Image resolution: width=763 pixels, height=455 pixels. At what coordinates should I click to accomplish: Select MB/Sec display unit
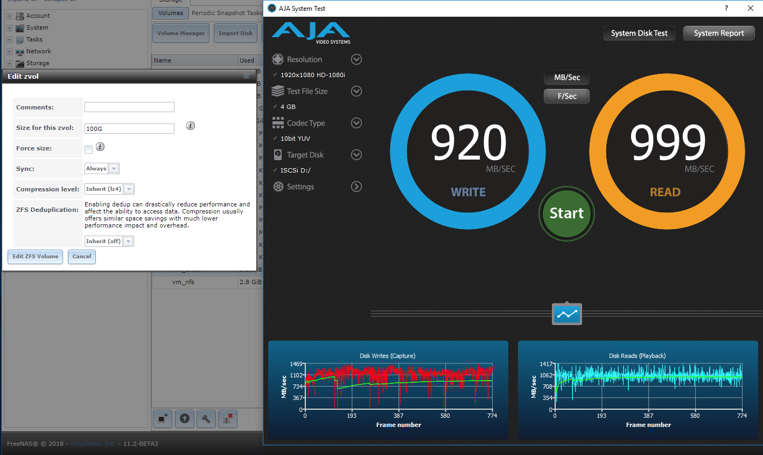point(567,78)
